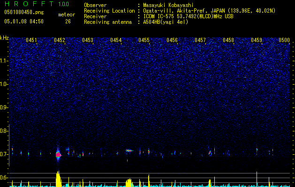Click the 0.7 kHz axis label
295x187 pixels.
point(4,154)
